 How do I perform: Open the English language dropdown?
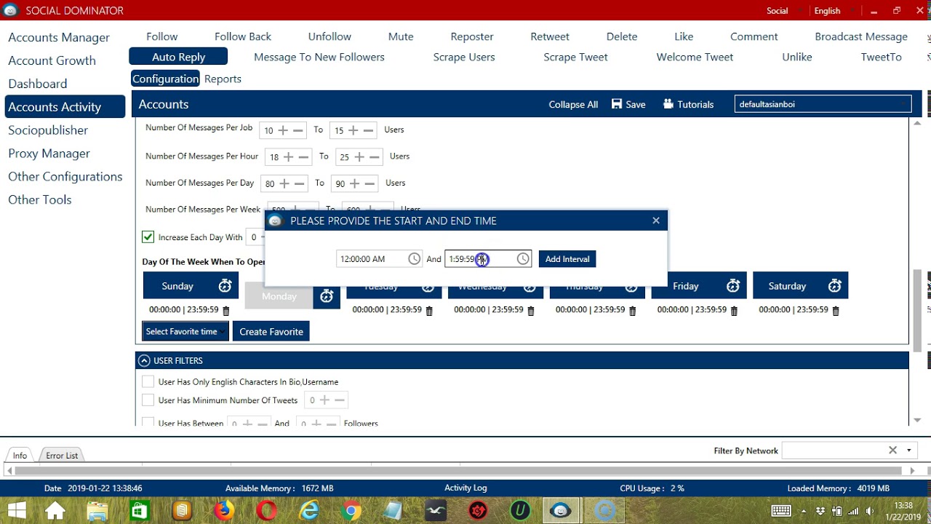coord(834,11)
